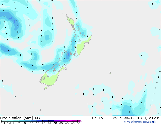Select the 0.5–1 mm legend color box
161x124 pixels.
tap(10, 121)
